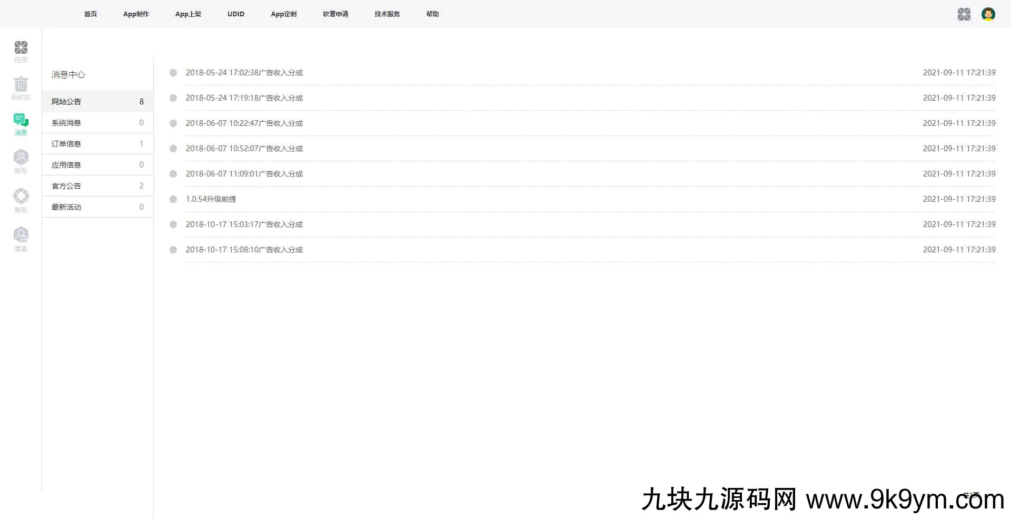Go to UDID in top navigation
Screen dimensions: 1011x519
point(236,14)
